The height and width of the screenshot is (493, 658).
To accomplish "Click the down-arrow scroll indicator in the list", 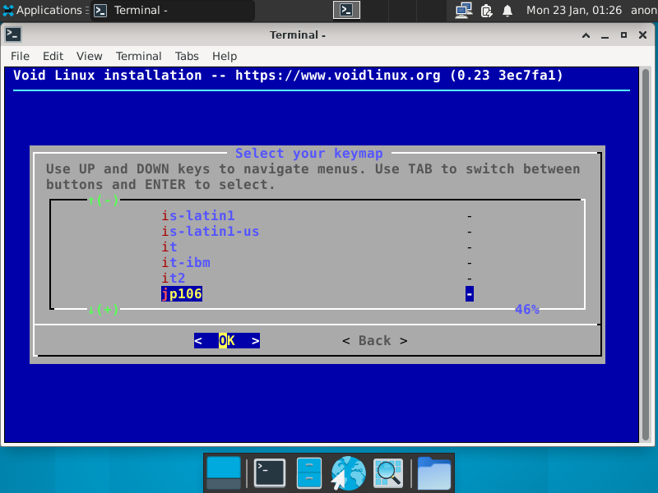I will 103,310.
